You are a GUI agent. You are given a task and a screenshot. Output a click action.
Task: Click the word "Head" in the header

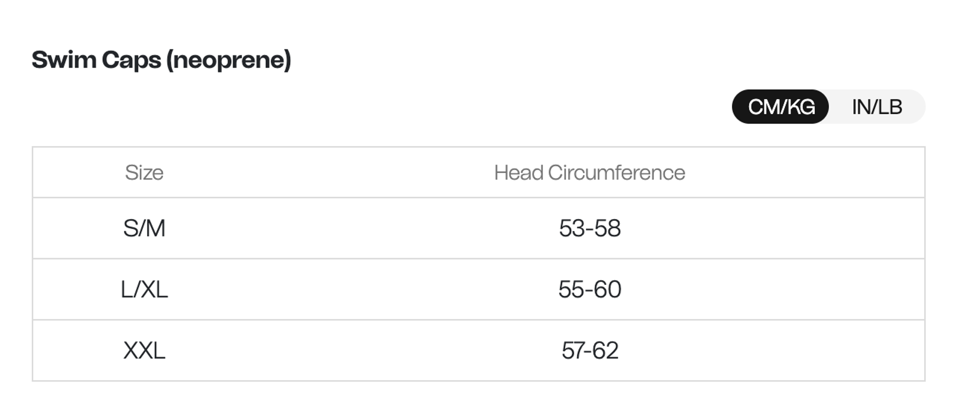[518, 172]
